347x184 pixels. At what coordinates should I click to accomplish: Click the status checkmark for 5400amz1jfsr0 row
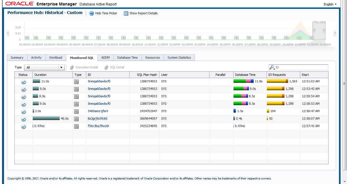[x=24, y=112]
